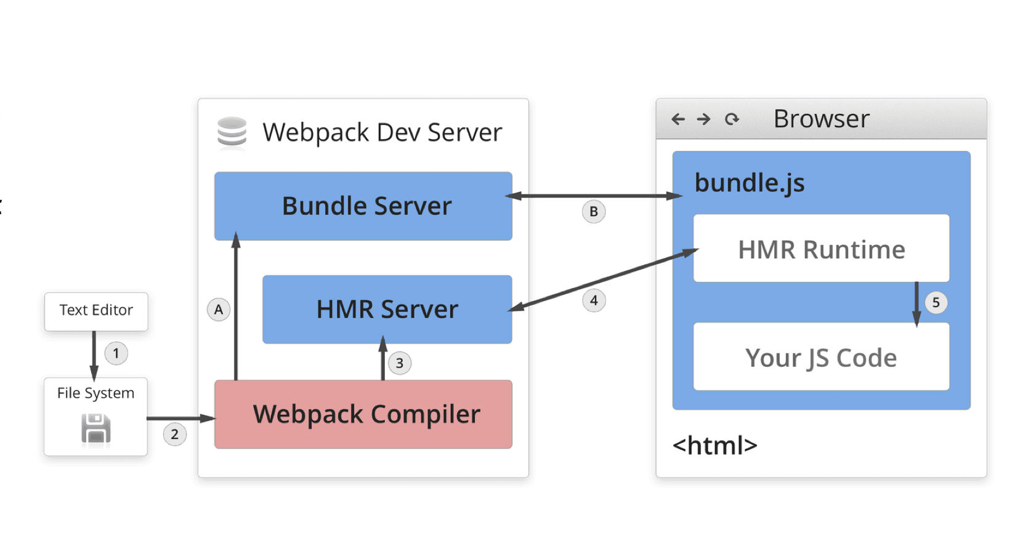Click the floppy disk save icon in File System
The image size is (1031, 543).
96,428
